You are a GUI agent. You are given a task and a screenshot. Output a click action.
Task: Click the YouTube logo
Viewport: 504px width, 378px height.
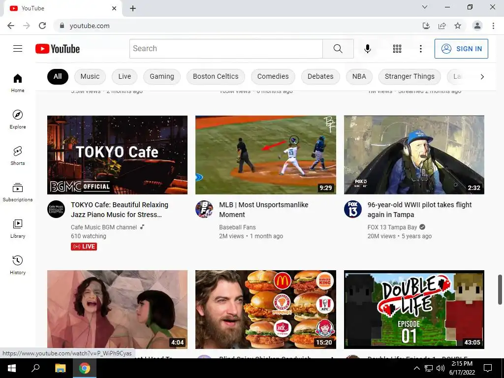58,49
